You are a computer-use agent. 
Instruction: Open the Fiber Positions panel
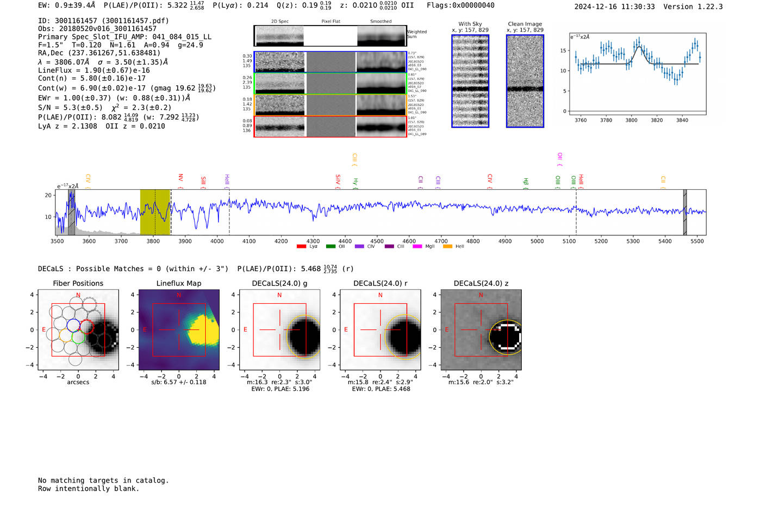(x=78, y=329)
